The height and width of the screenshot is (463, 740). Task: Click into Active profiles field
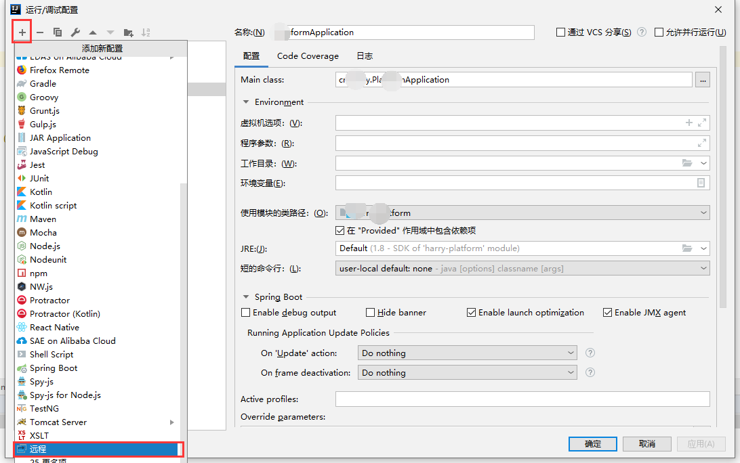522,399
